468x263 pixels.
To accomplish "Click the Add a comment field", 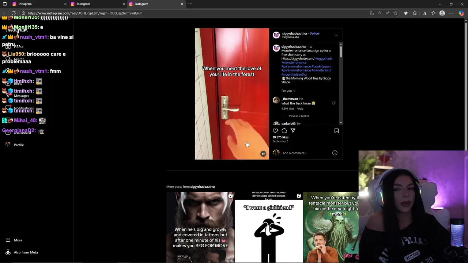I will [306, 153].
